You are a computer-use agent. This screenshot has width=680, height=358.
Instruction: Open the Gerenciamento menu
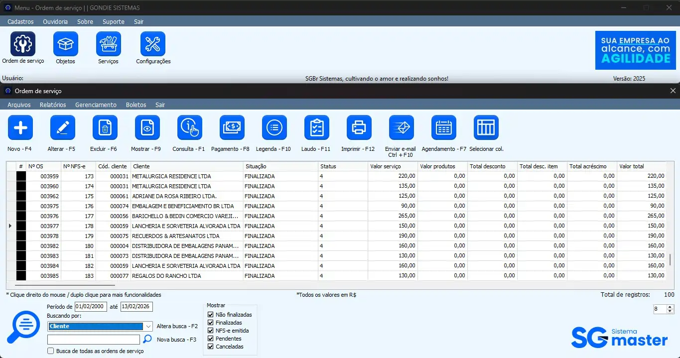[x=96, y=105]
